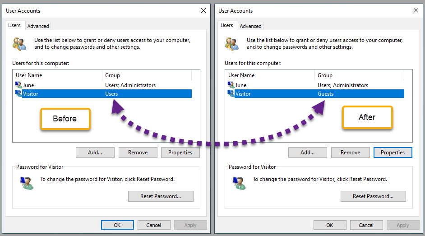425x236 pixels.
Task: Select the Visitor user name in the right window
Action: (x=243, y=94)
